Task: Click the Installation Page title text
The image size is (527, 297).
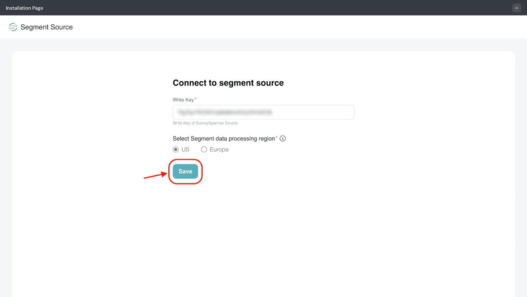Action: coord(24,8)
